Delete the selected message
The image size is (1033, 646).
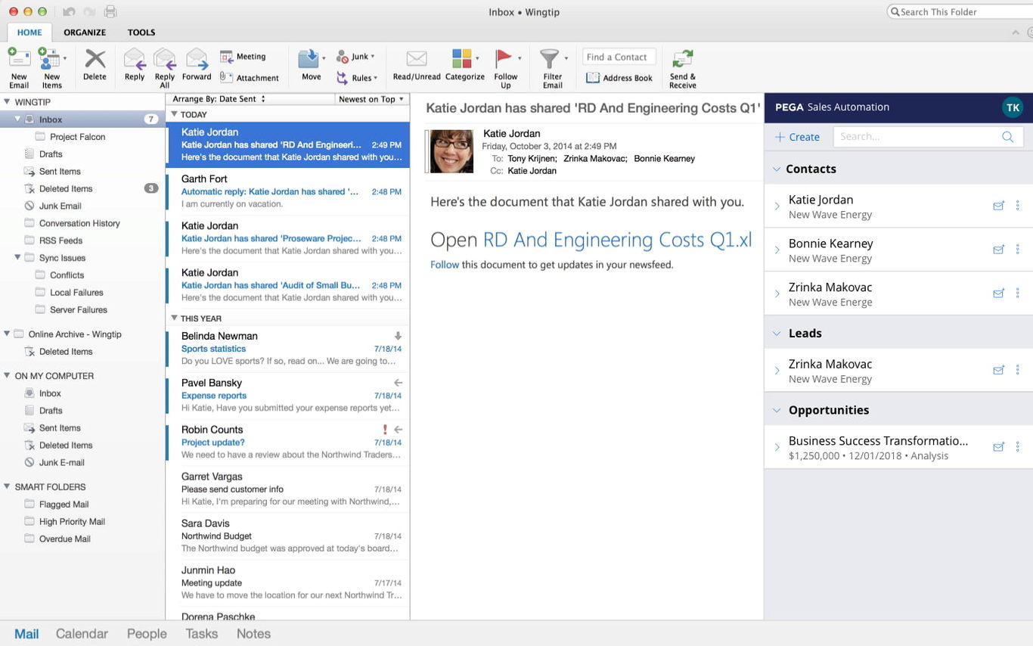(x=95, y=60)
